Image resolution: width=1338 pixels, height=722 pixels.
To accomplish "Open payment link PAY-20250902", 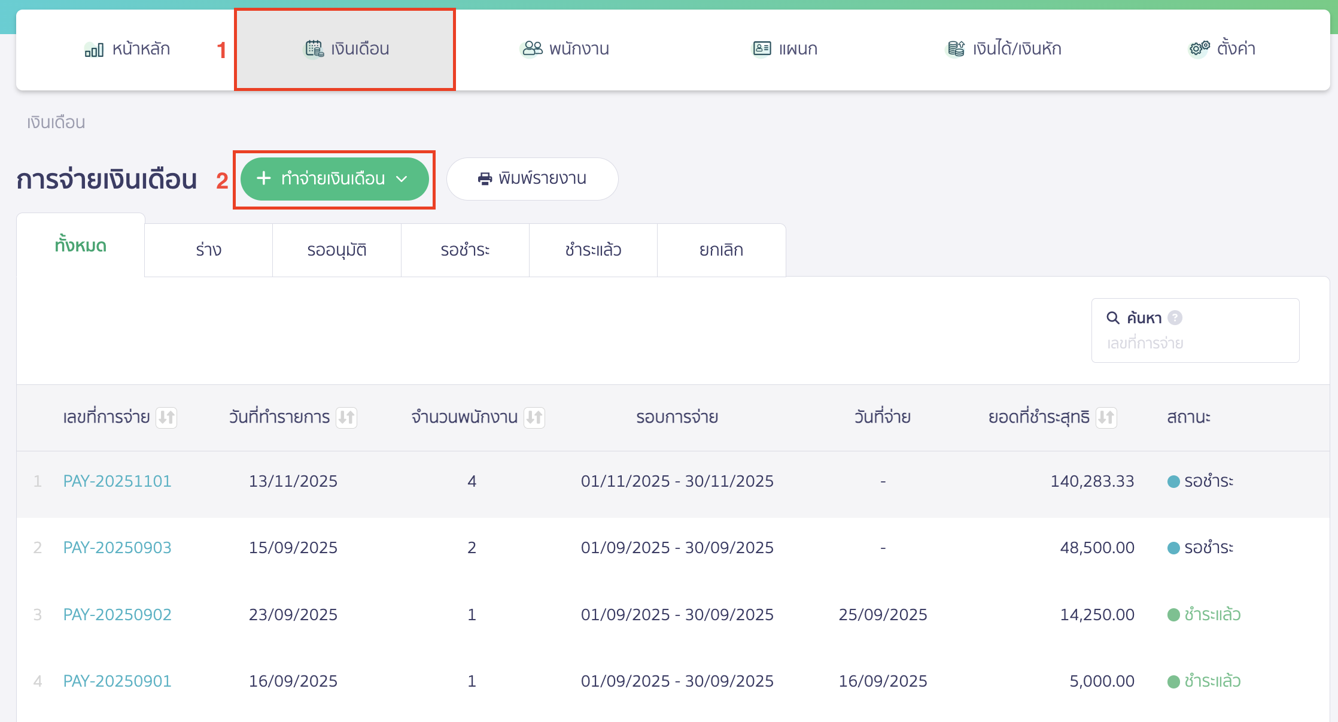I will 117,615.
